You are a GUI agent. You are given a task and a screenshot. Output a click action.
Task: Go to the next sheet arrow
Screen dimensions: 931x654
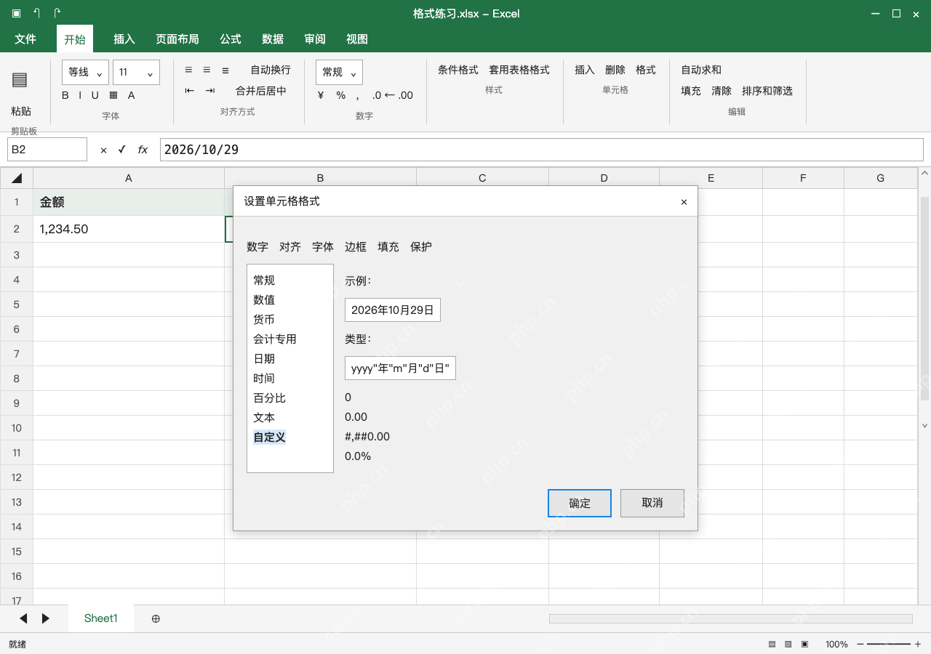pos(46,618)
